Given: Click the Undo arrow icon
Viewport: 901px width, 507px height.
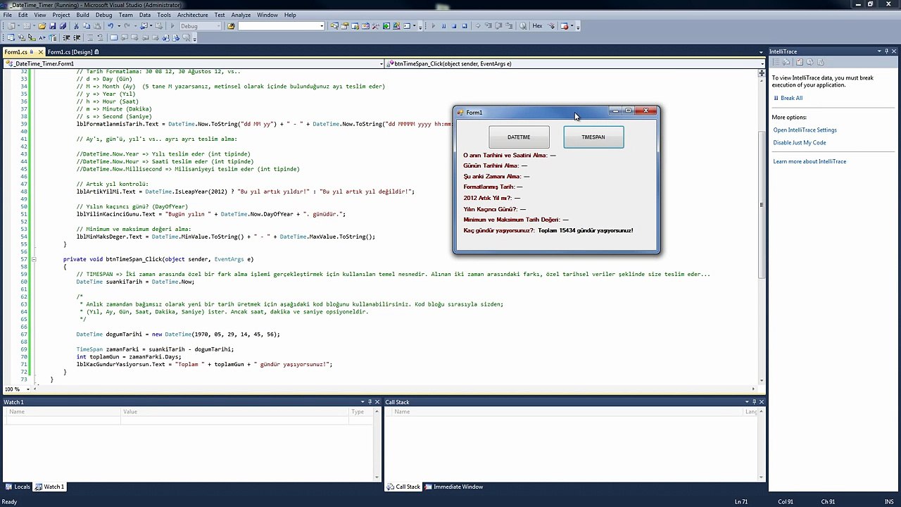Looking at the screenshot, I should [111, 26].
